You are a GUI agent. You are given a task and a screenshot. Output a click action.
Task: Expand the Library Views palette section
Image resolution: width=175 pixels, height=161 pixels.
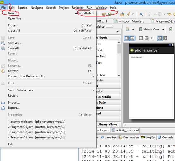click(109, 124)
